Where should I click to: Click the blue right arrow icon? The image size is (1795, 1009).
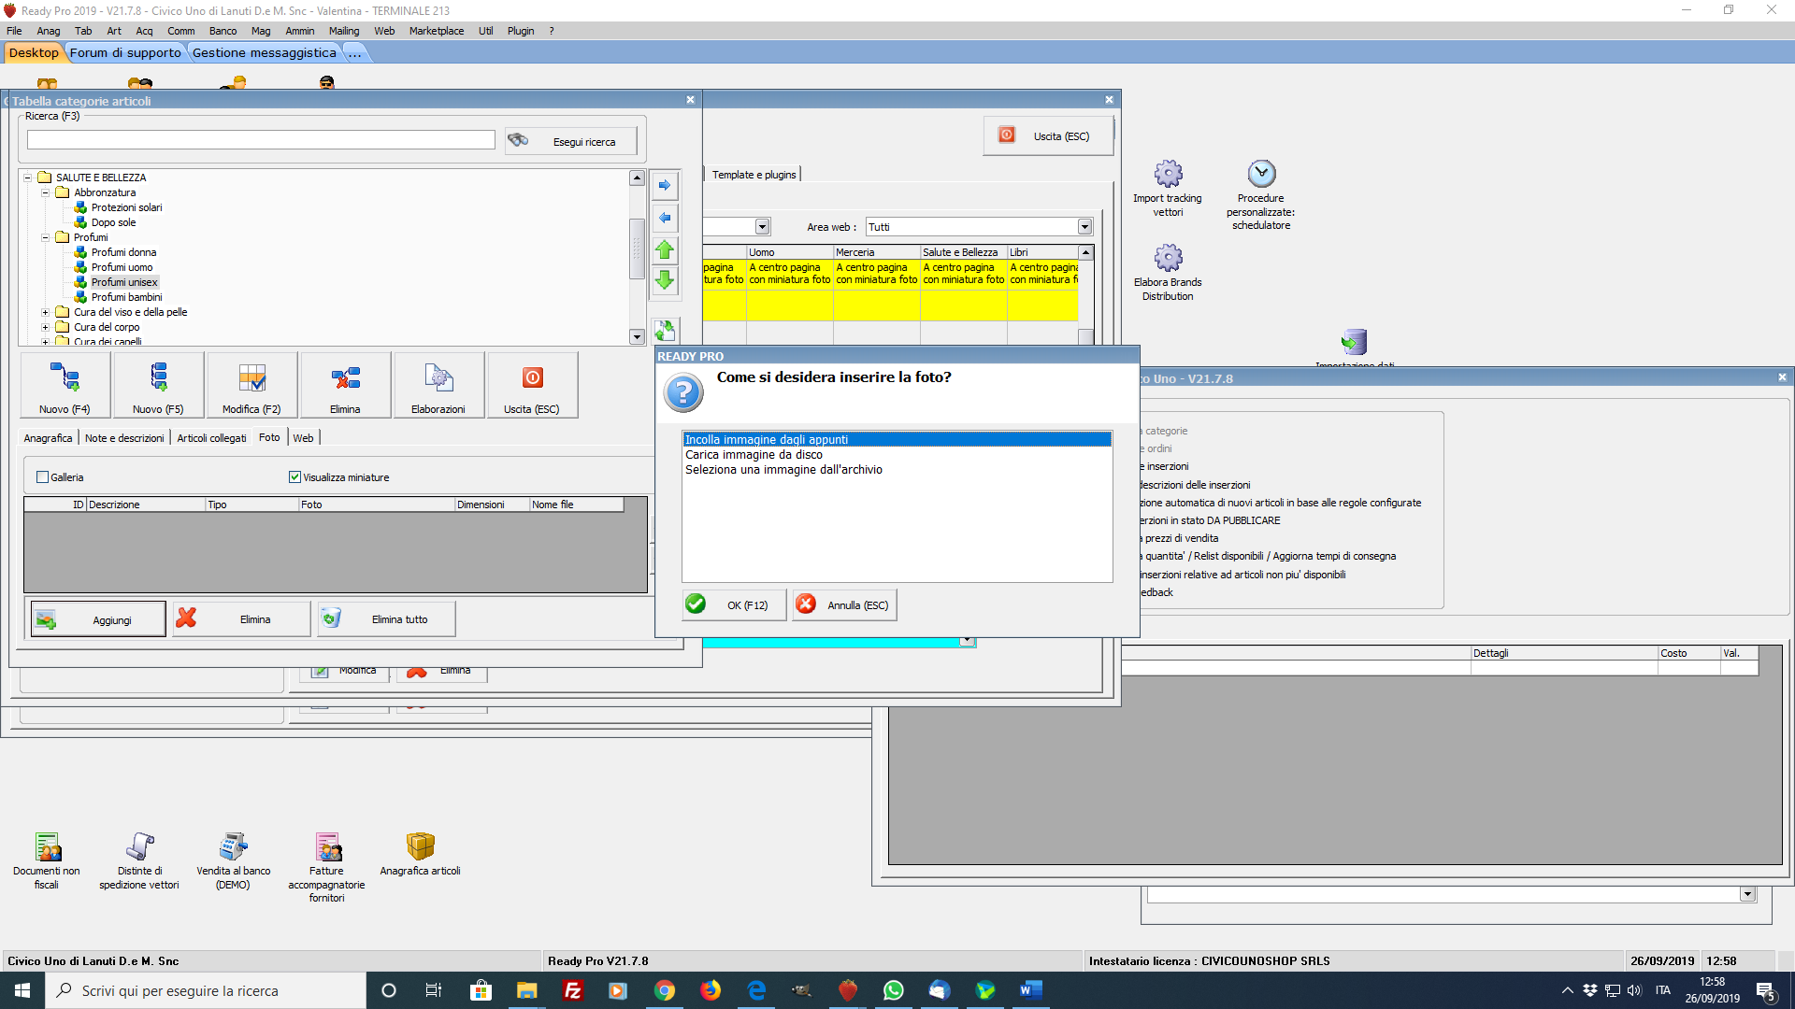click(x=665, y=185)
